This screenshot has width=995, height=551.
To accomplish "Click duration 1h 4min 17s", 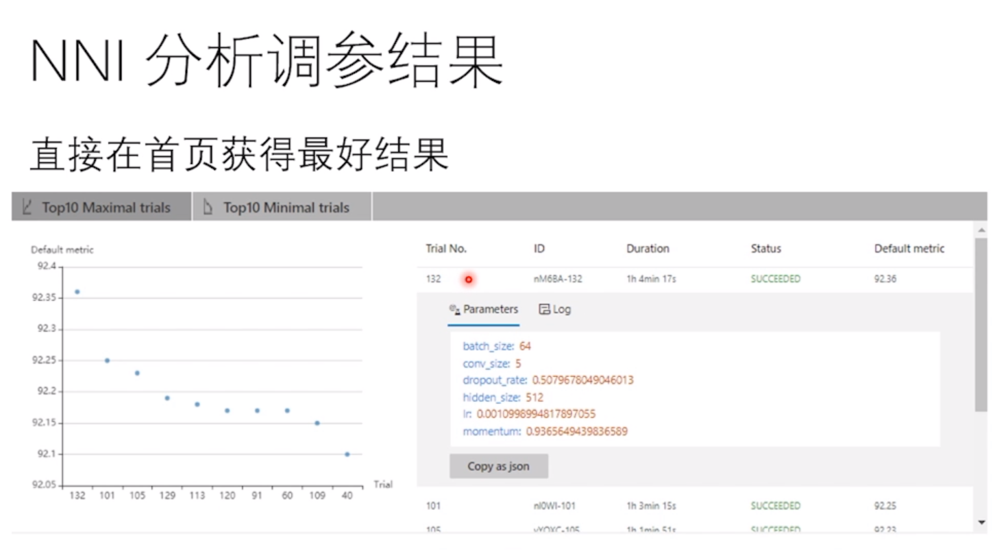I will point(652,280).
